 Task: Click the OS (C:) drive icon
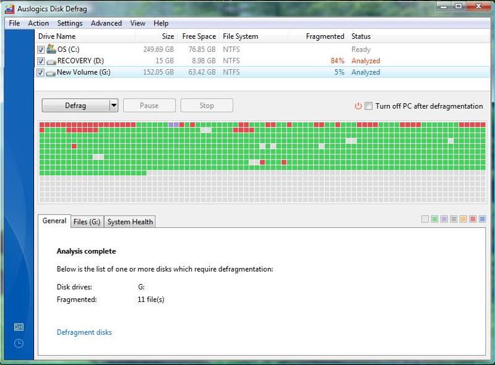tap(51, 49)
